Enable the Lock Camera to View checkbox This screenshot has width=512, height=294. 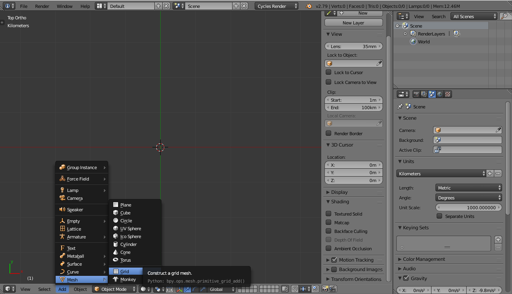328,82
